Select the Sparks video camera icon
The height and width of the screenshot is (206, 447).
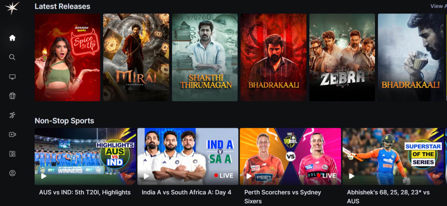pyautogui.click(x=12, y=134)
